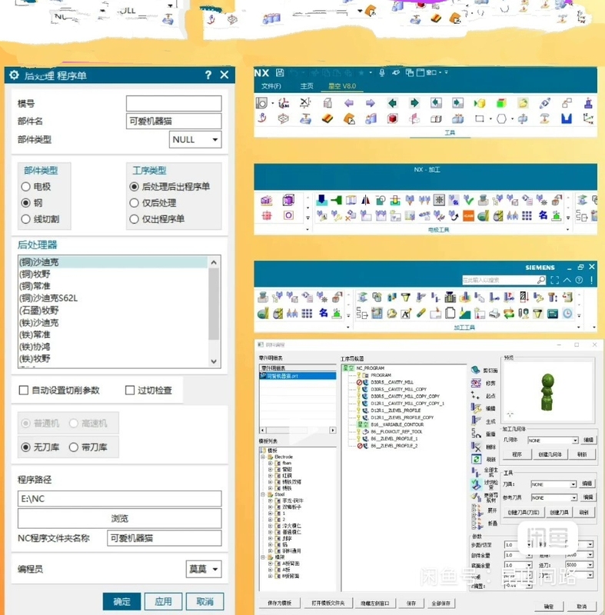Image resolution: width=605 pixels, height=615 pixels.
Task: Switch to the 星空 V8.0 tab
Action: pos(342,86)
